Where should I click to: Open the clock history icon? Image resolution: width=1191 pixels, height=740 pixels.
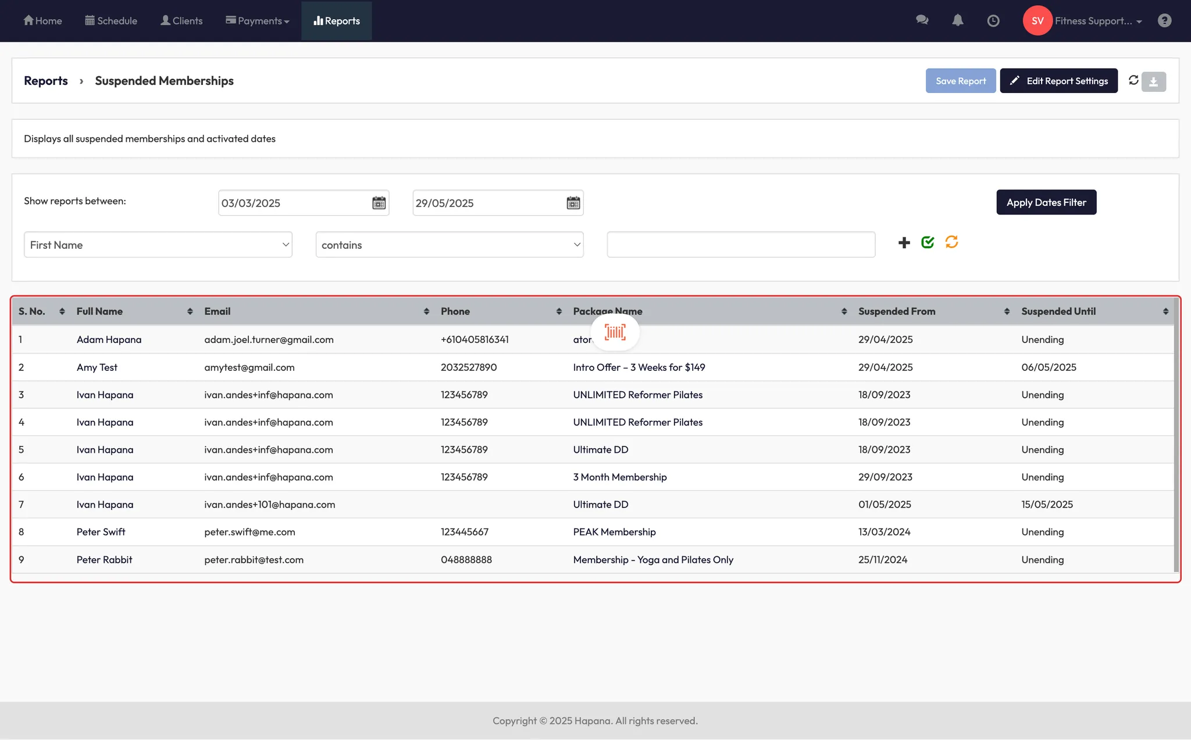pos(993,21)
